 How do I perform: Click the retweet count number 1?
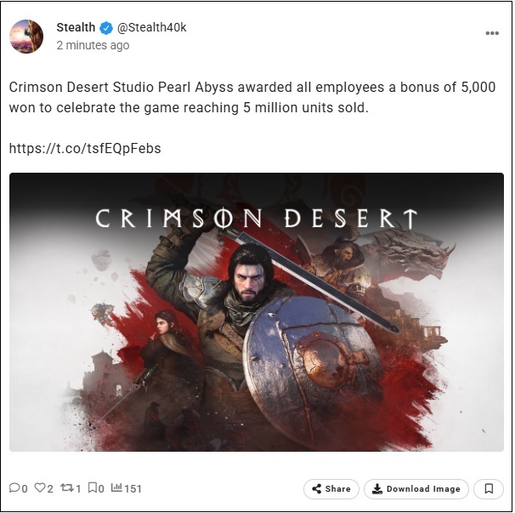coord(78,488)
